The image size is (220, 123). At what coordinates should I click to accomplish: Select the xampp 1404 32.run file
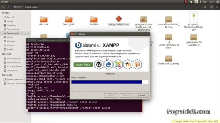point(119,20)
